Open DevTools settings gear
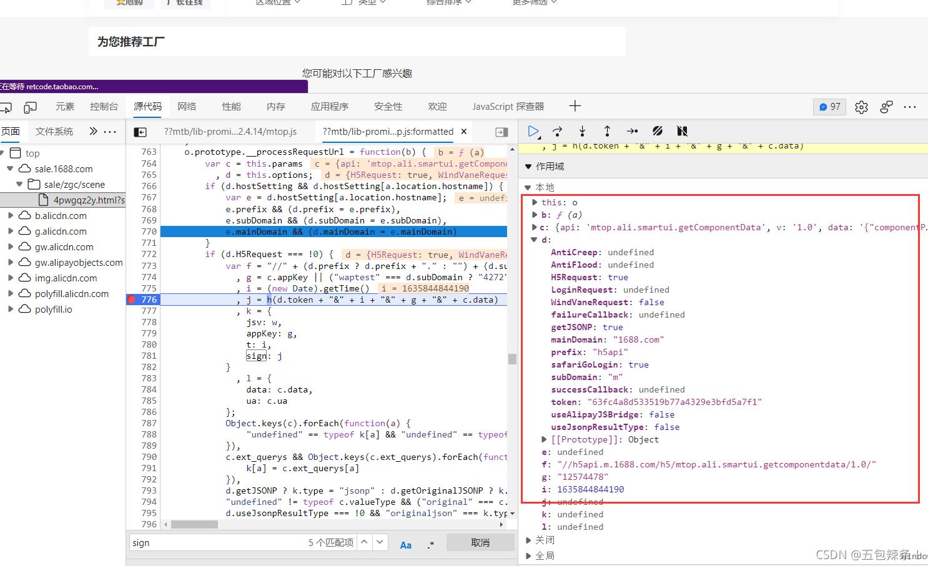 click(x=861, y=107)
